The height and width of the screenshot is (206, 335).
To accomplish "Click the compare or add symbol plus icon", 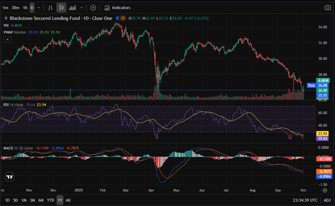I will pyautogui.click(x=93, y=8).
